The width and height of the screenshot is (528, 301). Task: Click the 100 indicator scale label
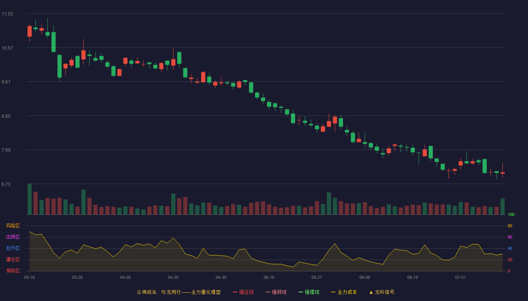pyautogui.click(x=511, y=215)
